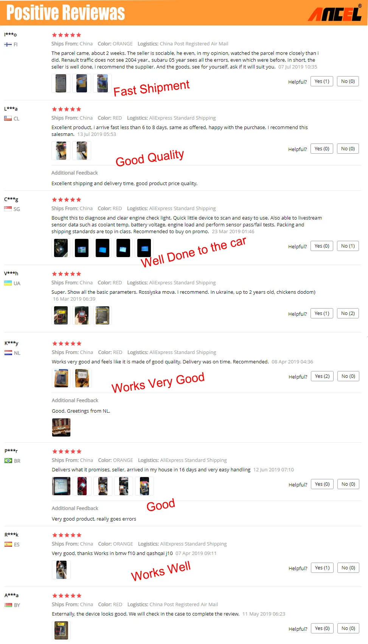
Task: Open fifth photo in C***g's review
Action: click(144, 248)
